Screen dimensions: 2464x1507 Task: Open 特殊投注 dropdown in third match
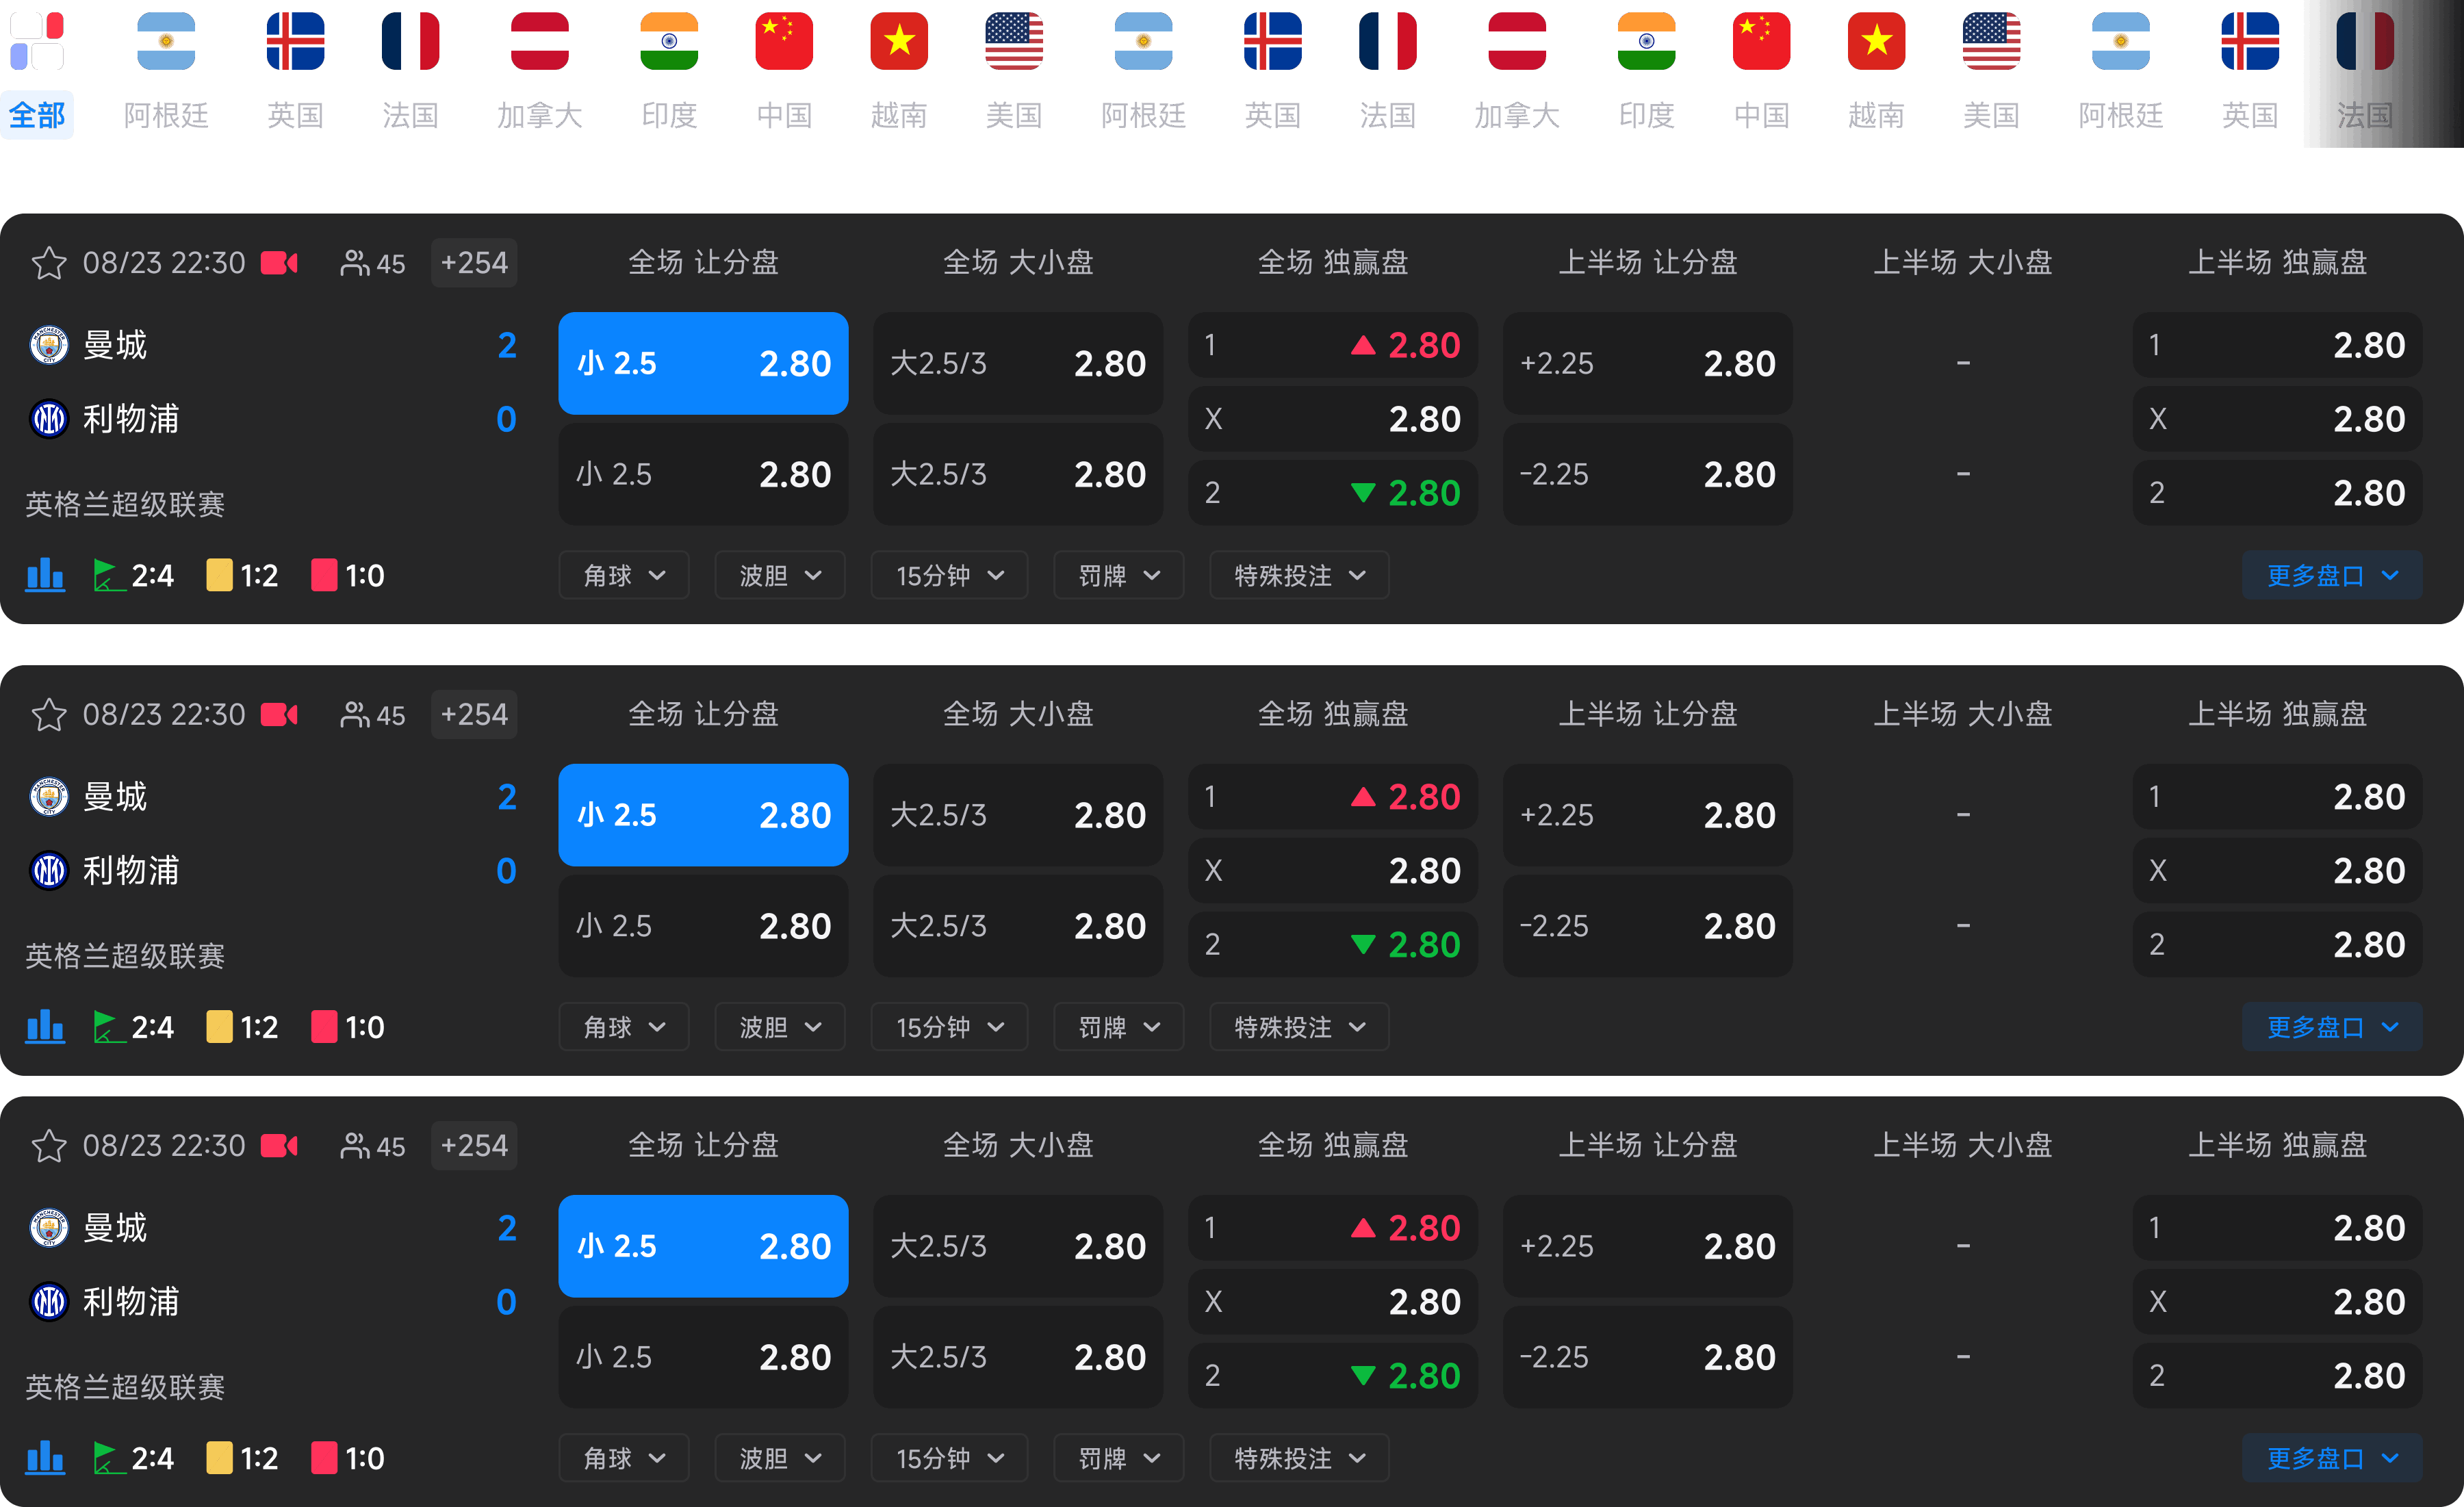coord(1299,1458)
